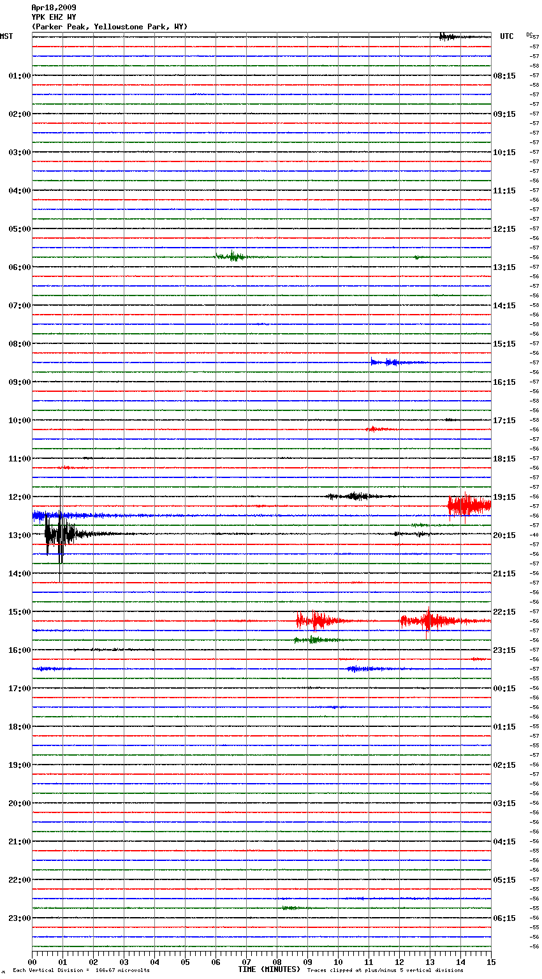Click the 21:15 UTC time label

coord(504,574)
